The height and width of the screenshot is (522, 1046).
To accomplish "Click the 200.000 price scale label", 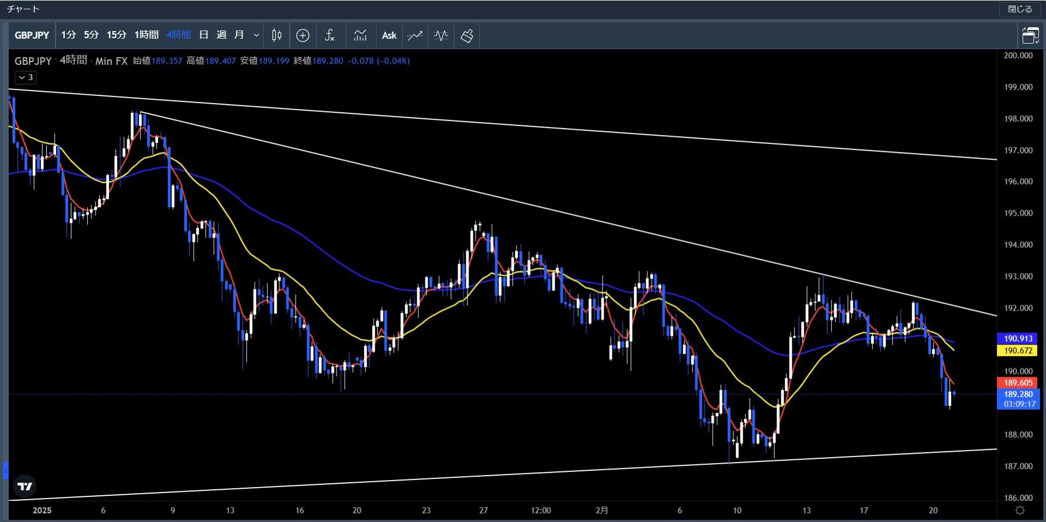I will (1018, 55).
